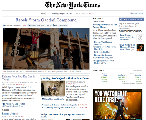This screenshot has height=120, width=146.
Task: Click the New York Times masthead logo
Action: 72,5
